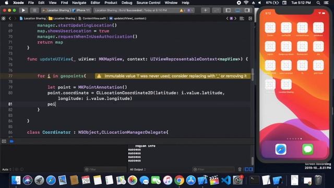Open the Editor menu
Screen dimensions: 334x188
[95, 3]
